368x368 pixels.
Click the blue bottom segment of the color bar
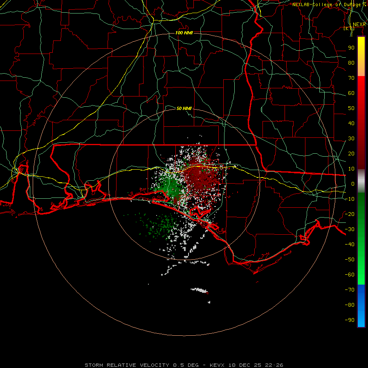click(361, 306)
